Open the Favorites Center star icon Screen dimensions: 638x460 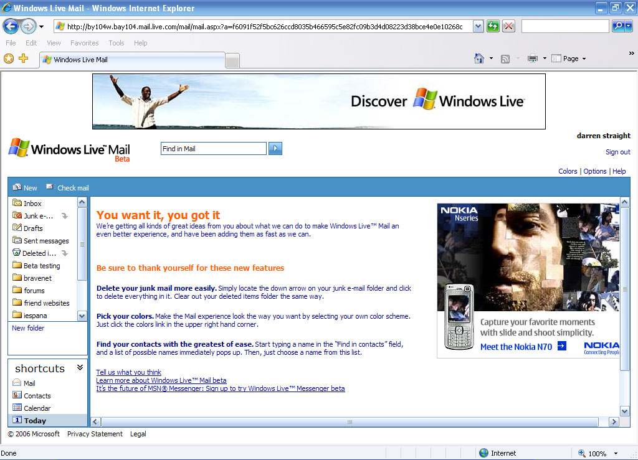point(9,59)
